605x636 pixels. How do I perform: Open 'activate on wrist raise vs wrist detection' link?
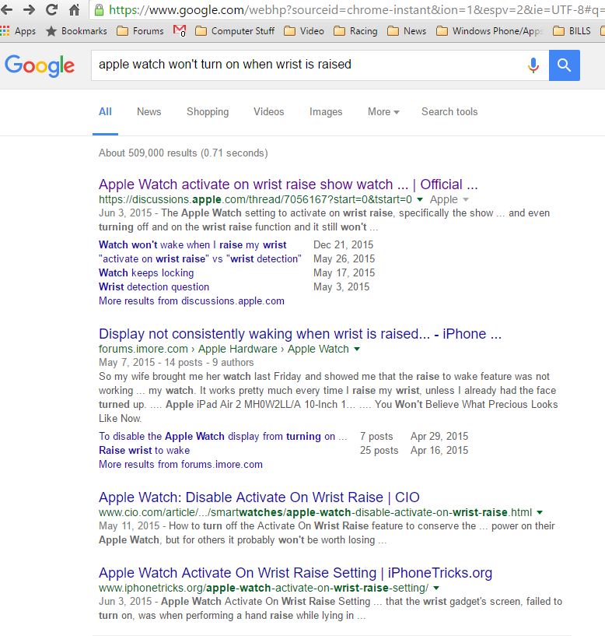pos(200,258)
